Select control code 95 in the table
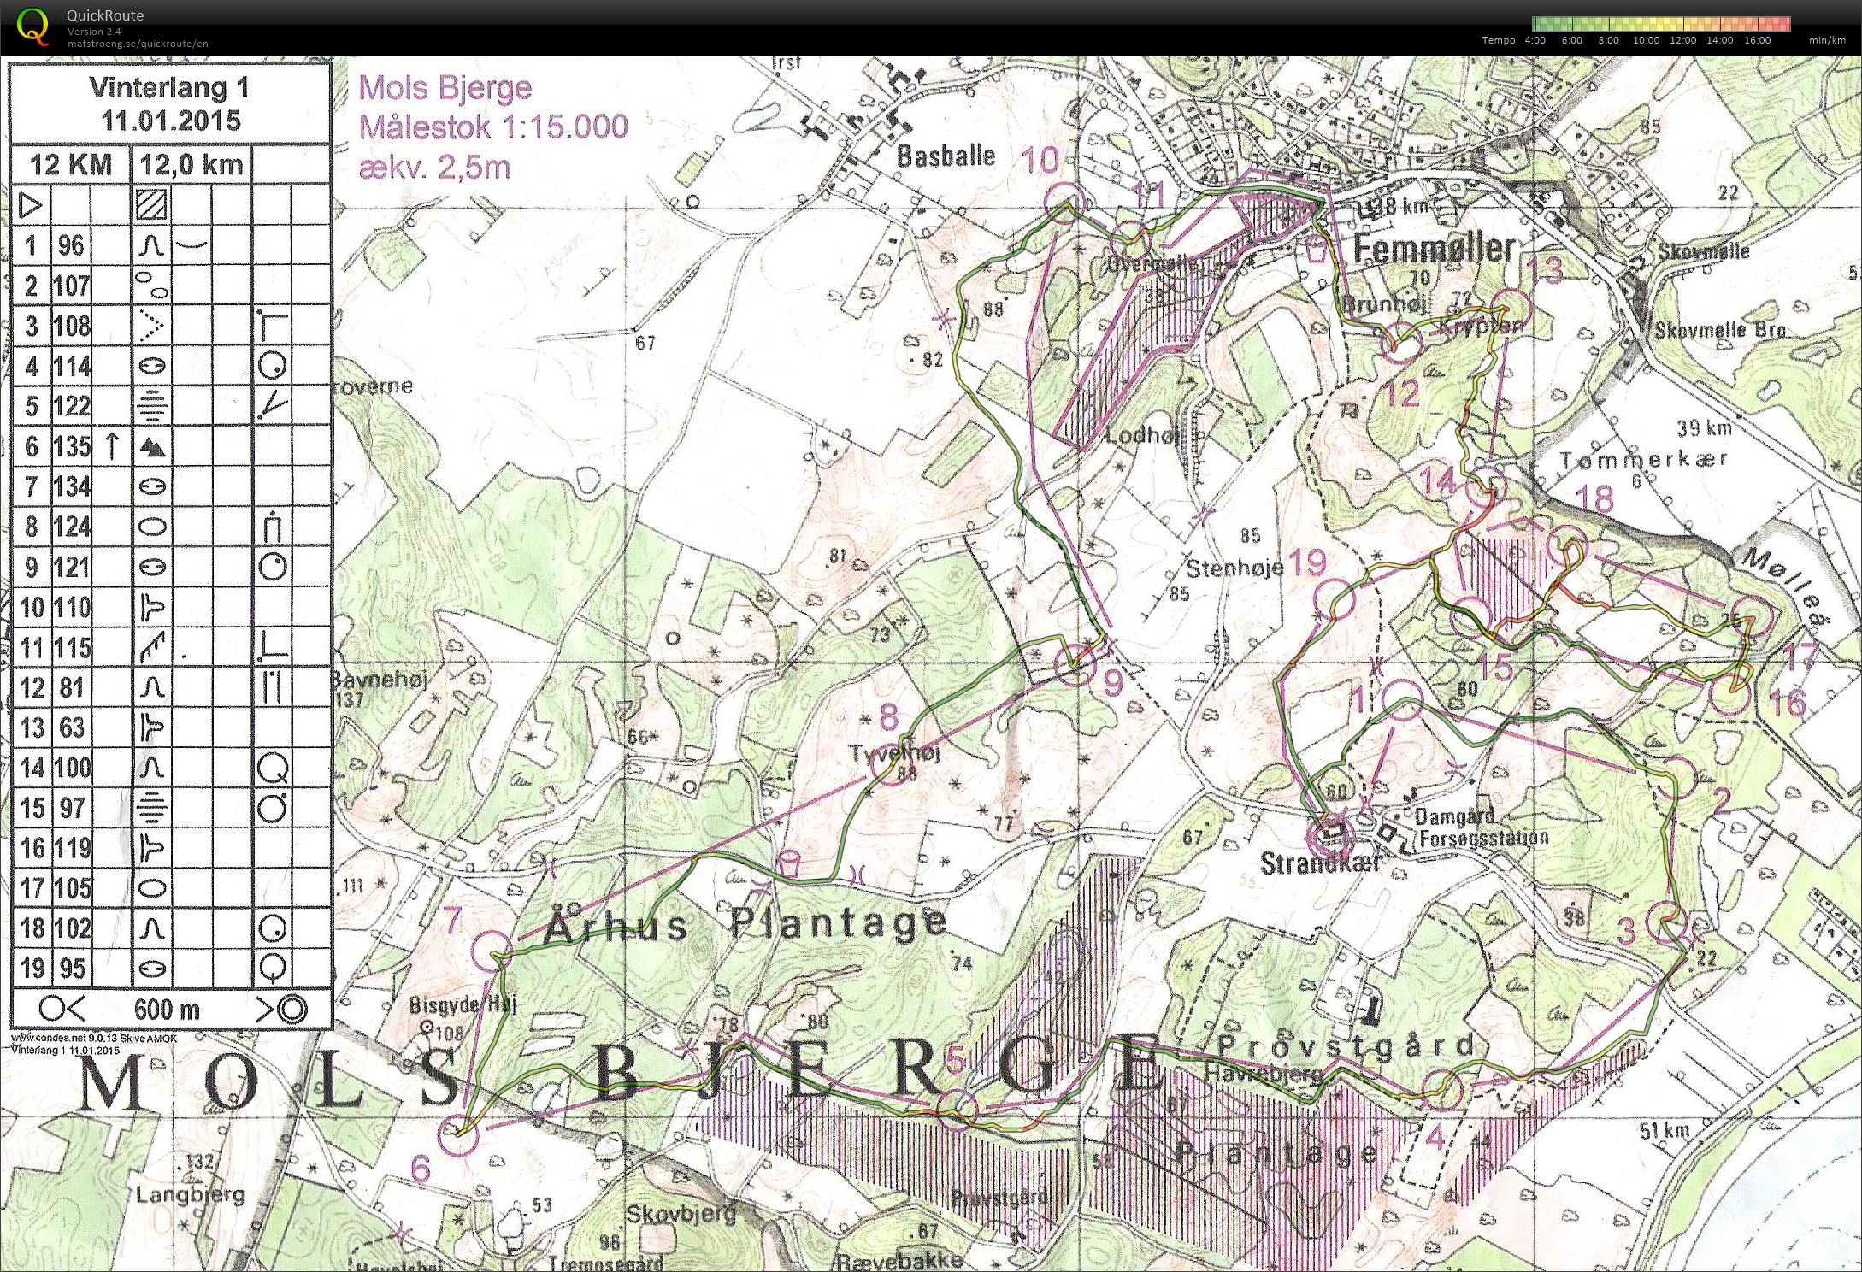Screen dimensions: 1862x1272 pos(71,969)
